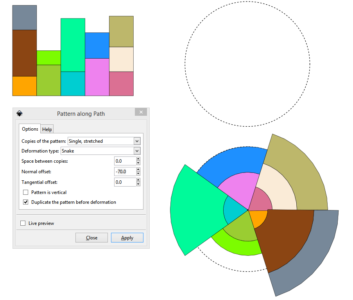The width and height of the screenshot is (353, 300).
Task: Click the Inkscape logo in the dialog title bar
Action: point(20,113)
